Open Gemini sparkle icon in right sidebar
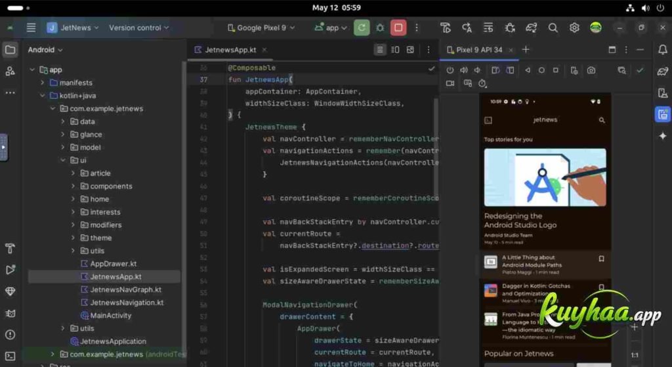This screenshot has height=367, width=672. point(663,136)
